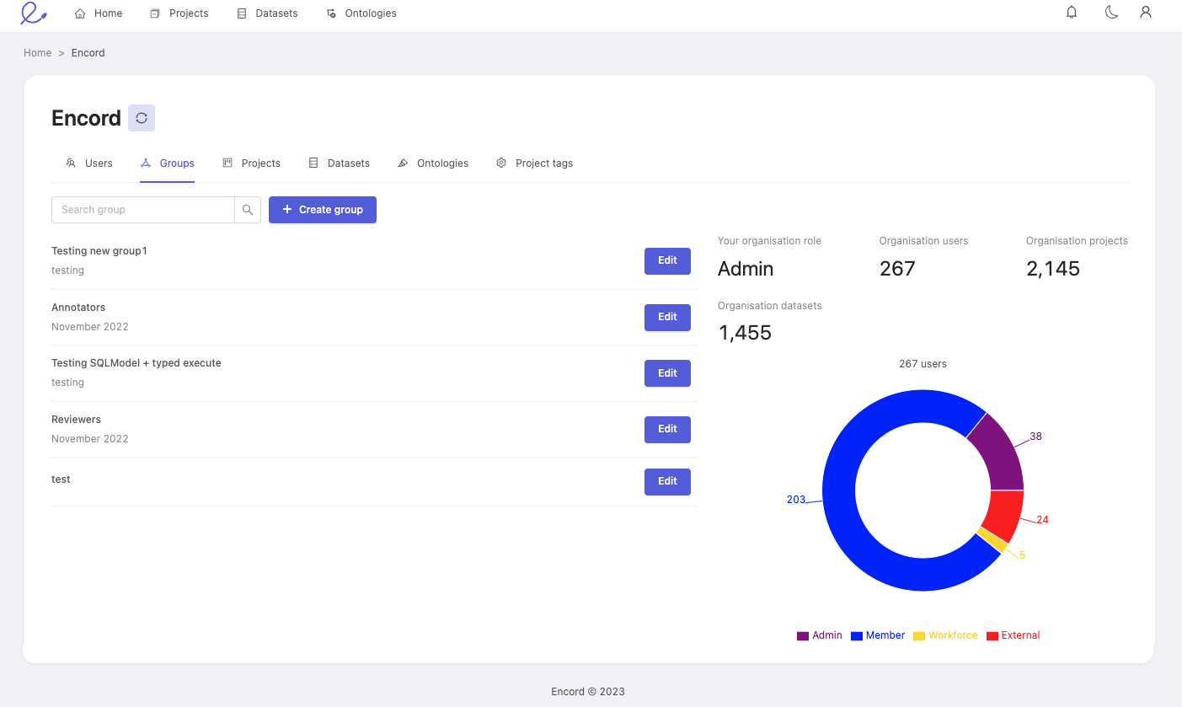Select the Testing SQLModel + typed execute name
The height and width of the screenshot is (707, 1182).
click(x=136, y=363)
